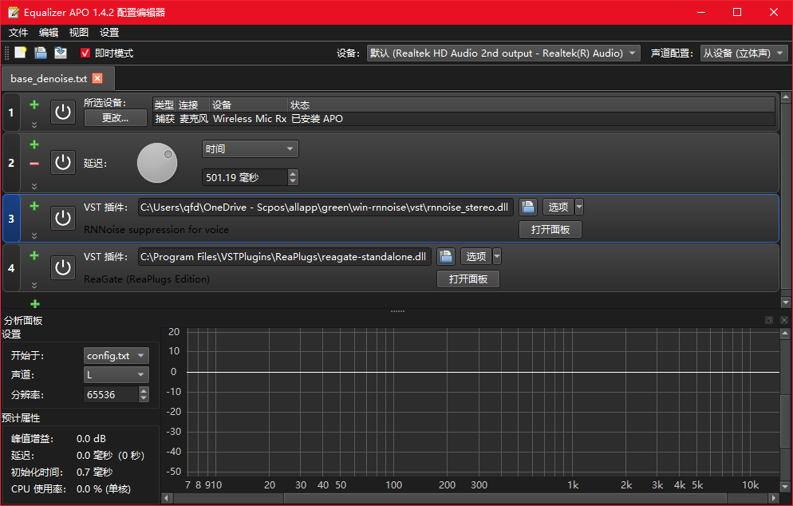Close the 分析面板 analysis panel
Image resolution: width=793 pixels, height=506 pixels.
click(784, 320)
